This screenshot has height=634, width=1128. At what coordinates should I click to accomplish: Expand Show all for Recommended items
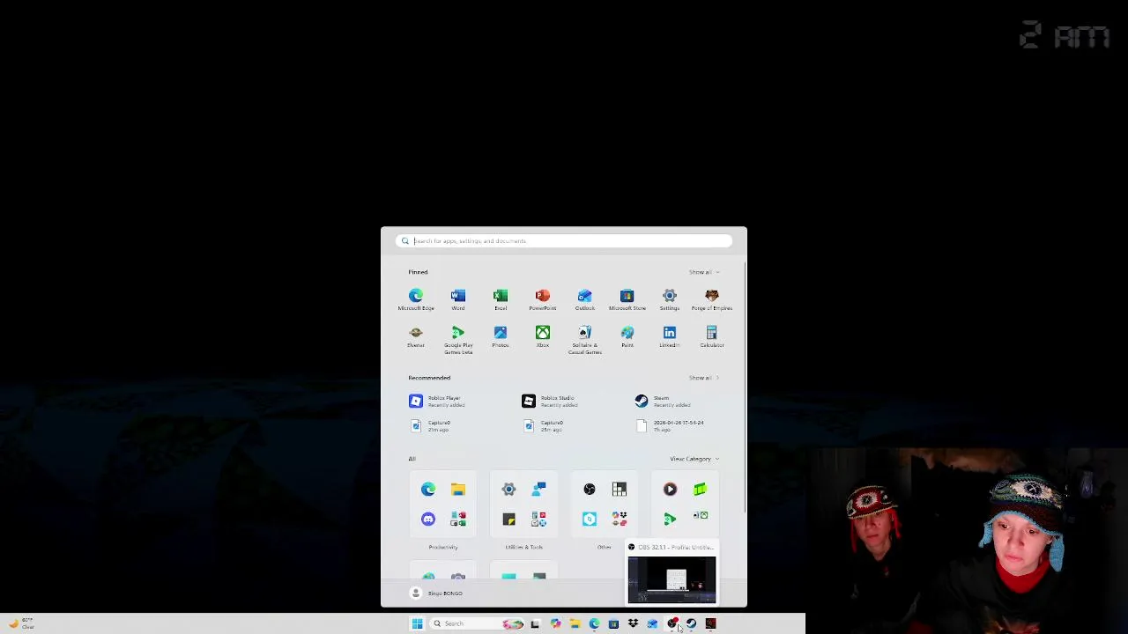[x=704, y=378]
